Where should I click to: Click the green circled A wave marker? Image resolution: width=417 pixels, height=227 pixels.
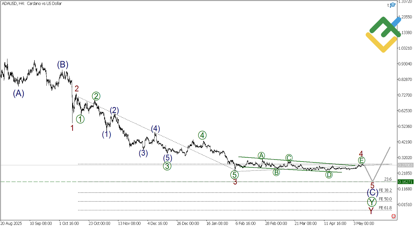pos(261,156)
